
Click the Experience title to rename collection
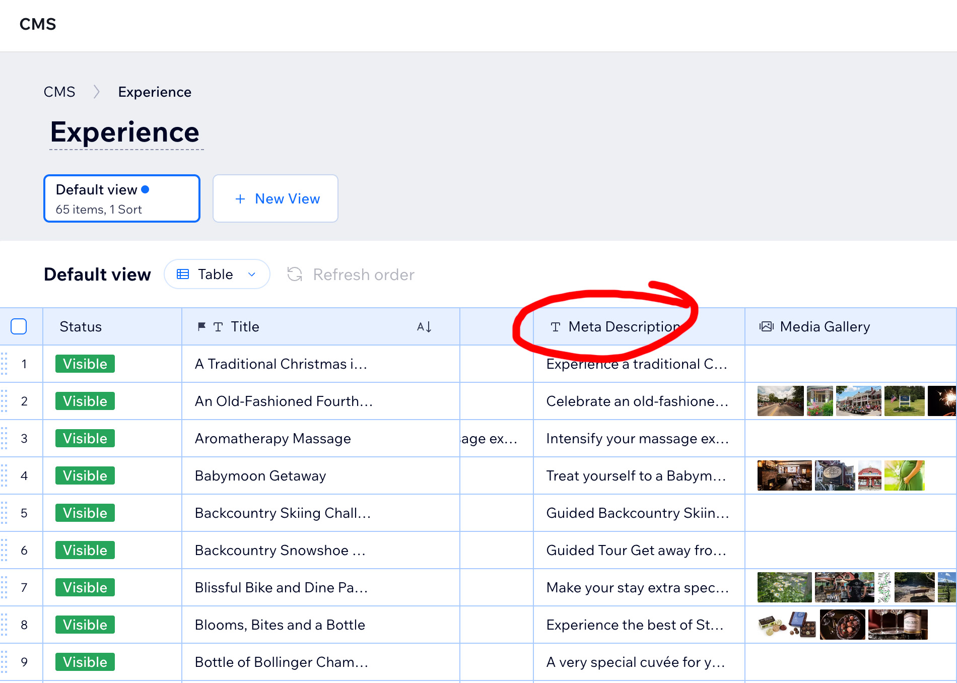[x=124, y=132]
